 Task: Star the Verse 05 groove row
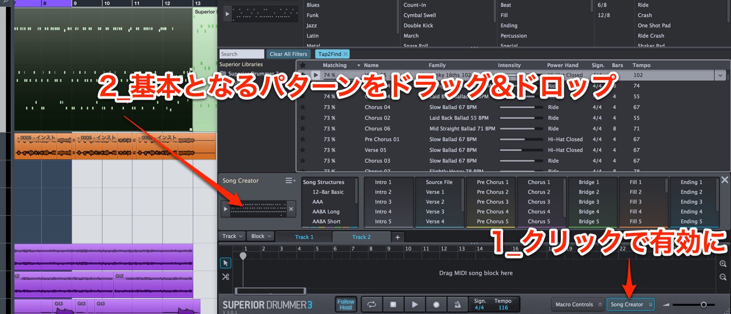303,150
